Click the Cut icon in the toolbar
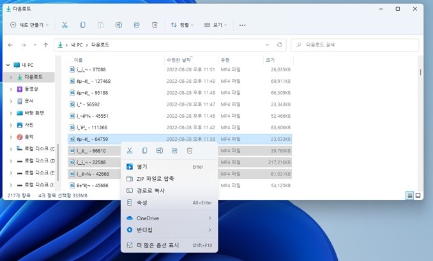Image resolution: width=433 pixels, height=261 pixels. 65,25
